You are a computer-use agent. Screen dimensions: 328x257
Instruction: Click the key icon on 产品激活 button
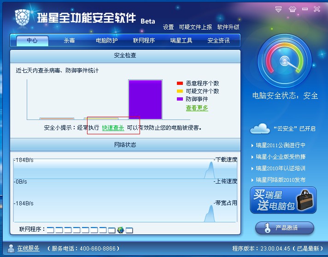[x=267, y=228]
